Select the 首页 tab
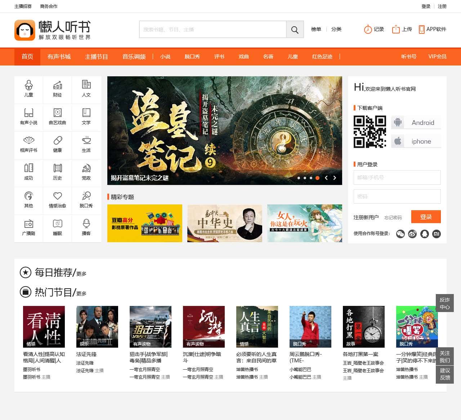The width and height of the screenshot is (461, 420). pos(27,57)
